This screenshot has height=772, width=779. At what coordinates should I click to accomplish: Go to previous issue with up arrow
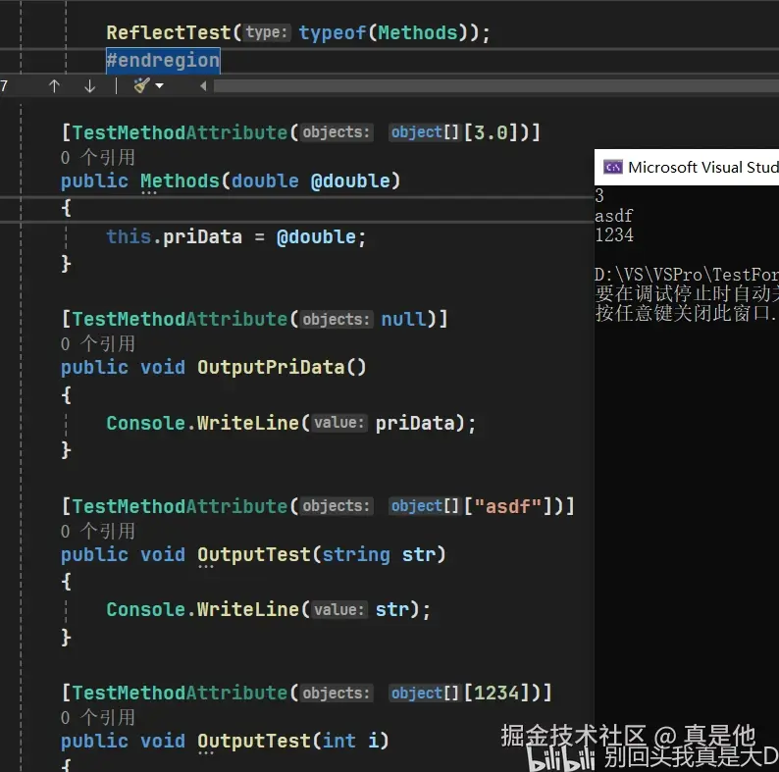[54, 86]
